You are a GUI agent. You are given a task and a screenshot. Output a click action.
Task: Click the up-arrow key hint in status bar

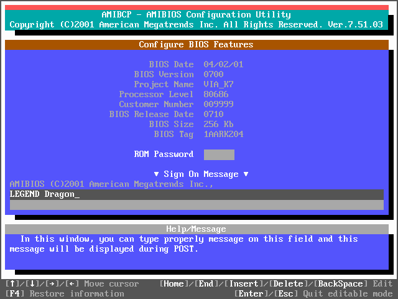12,284
